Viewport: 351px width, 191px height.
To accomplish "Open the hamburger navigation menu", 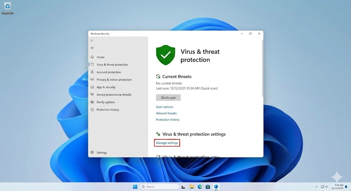I will tap(92, 48).
